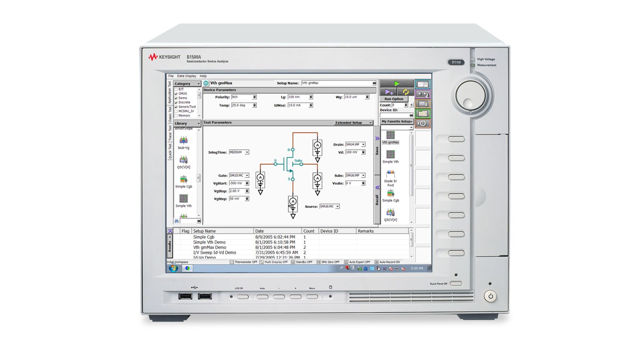Open the Category dropdown
The height and width of the screenshot is (361, 642).
(x=187, y=83)
